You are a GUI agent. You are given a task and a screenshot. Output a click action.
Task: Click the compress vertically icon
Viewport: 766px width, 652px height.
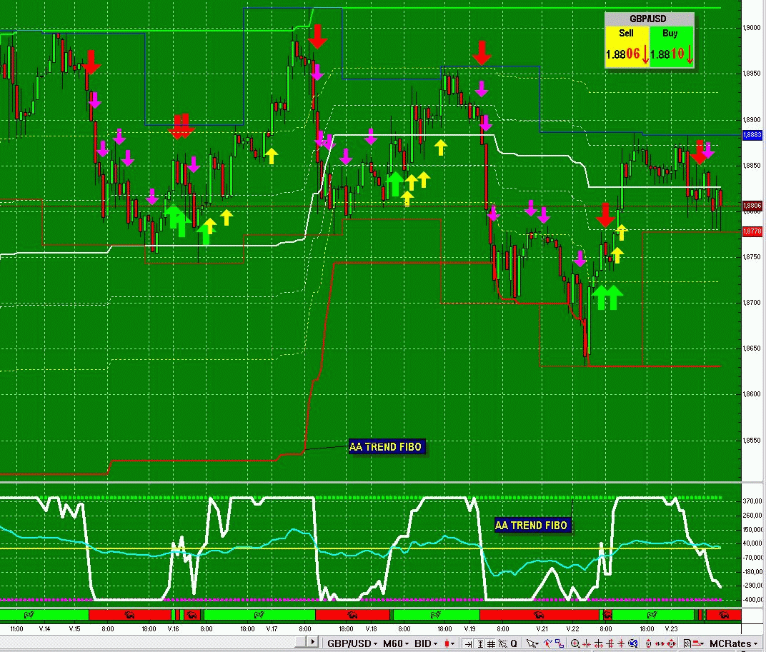click(x=621, y=643)
